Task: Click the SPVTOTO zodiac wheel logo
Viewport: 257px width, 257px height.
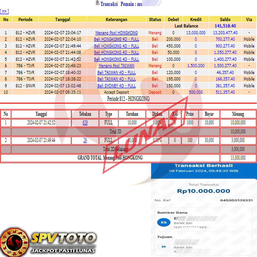Action: [x=14, y=242]
